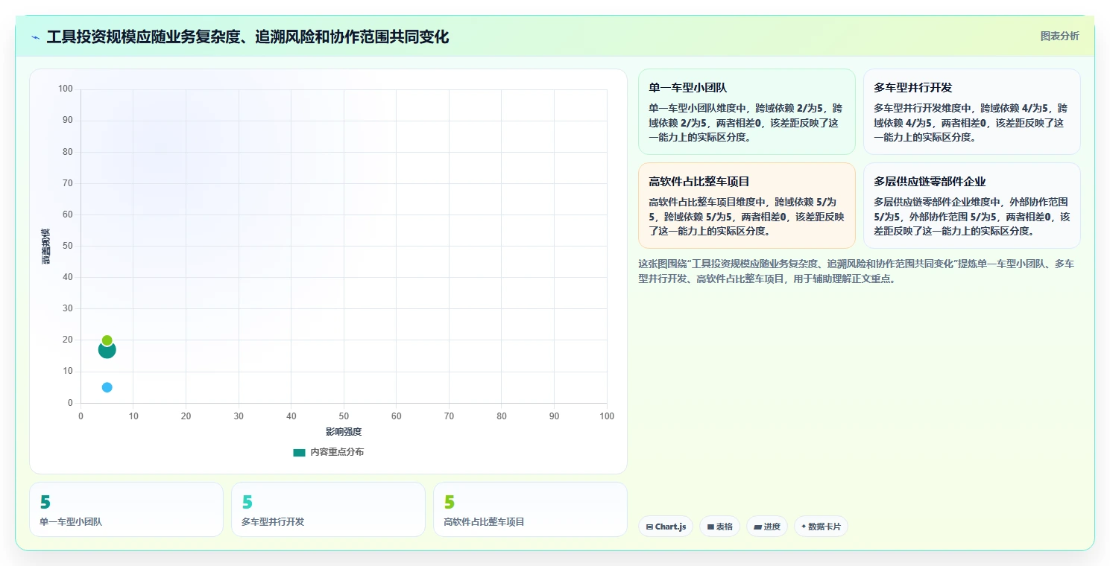Click the summary paragraph starting 这张图围绕
The height and width of the screenshot is (566, 1110).
tap(857, 271)
